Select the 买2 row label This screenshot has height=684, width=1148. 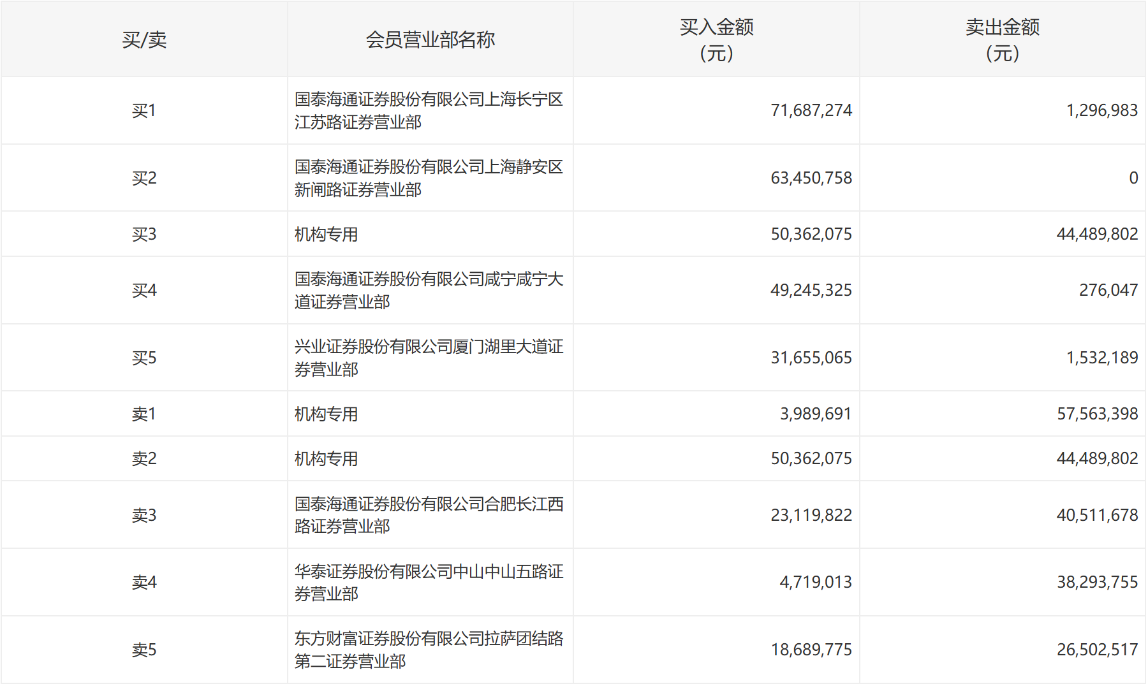pyautogui.click(x=144, y=178)
